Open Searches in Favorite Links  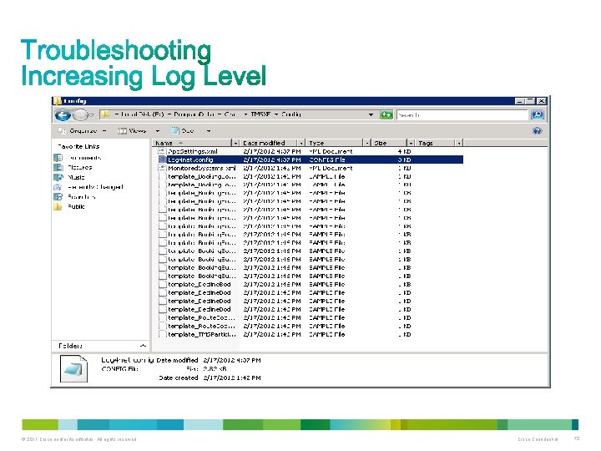tap(81, 197)
